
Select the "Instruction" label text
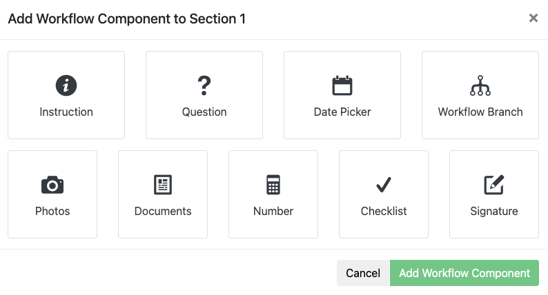66,112
